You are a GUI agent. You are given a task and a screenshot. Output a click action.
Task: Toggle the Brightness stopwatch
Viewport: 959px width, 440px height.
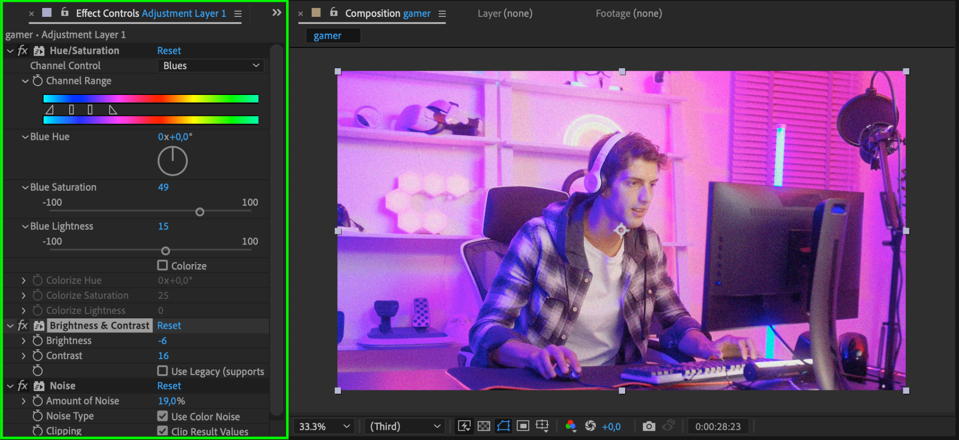37,340
